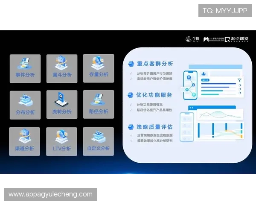Click the checkmark beside 运营策略数据全流程跟踪

point(130,135)
